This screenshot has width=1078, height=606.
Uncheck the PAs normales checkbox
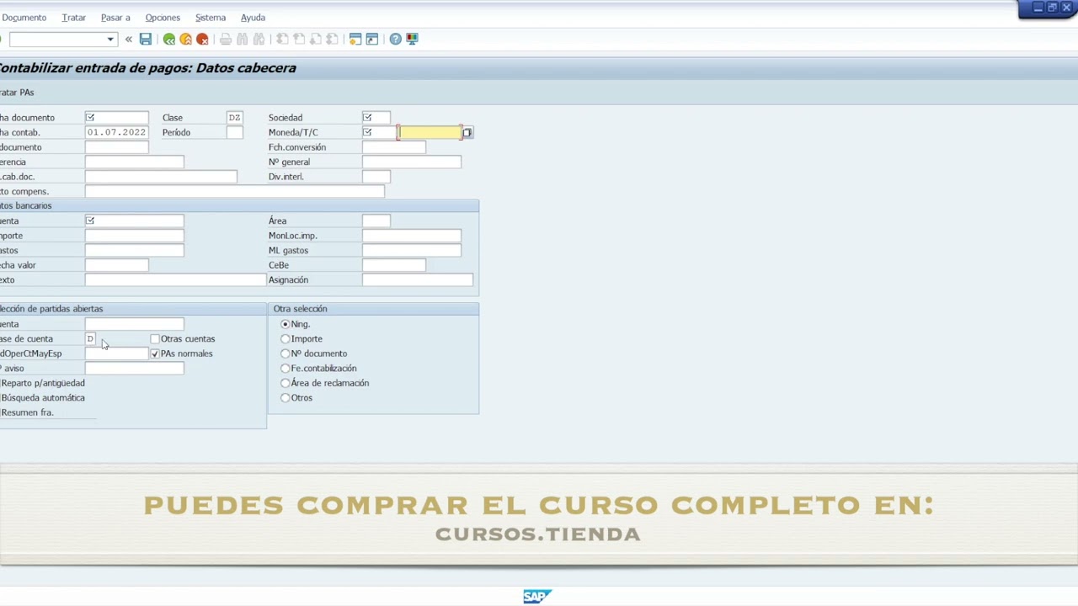pyautogui.click(x=155, y=354)
